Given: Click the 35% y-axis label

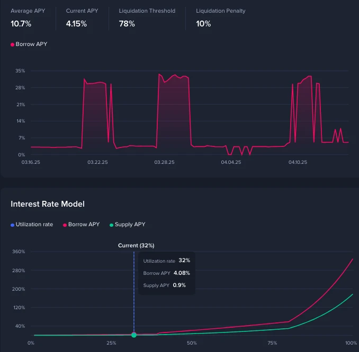Looking at the screenshot, I should pos(20,71).
